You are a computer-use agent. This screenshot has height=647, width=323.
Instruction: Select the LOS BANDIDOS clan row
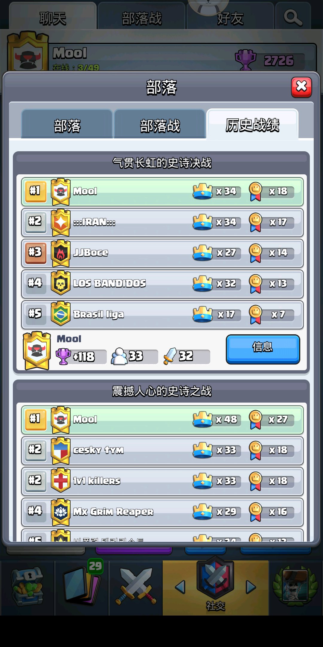click(x=162, y=284)
